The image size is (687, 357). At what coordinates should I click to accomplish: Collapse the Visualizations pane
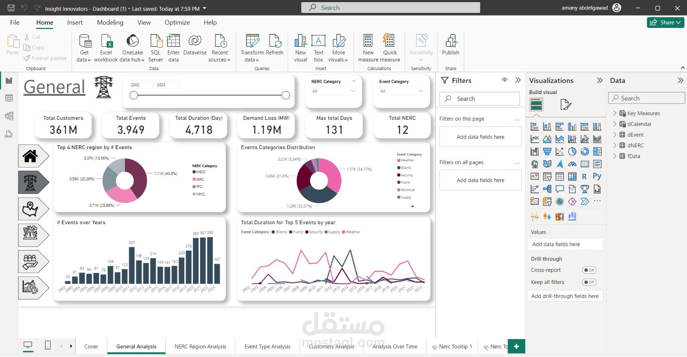[599, 80]
